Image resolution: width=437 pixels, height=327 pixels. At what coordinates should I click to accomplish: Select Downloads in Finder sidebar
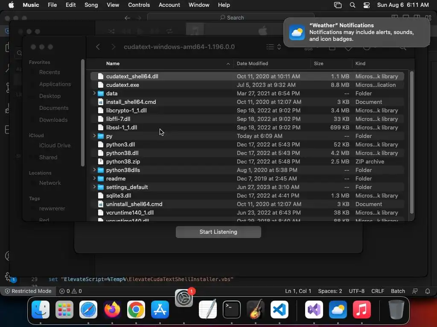tap(53, 120)
